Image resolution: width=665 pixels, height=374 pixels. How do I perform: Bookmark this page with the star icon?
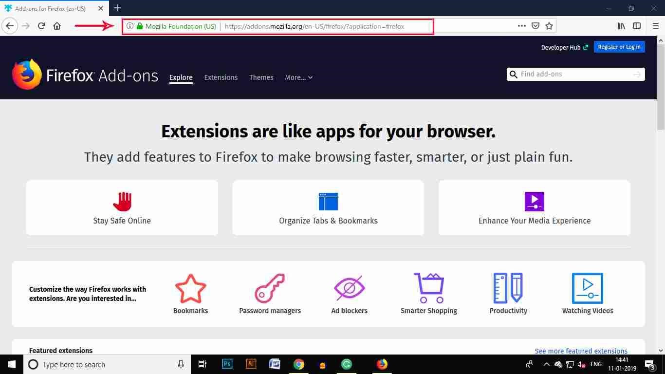click(x=549, y=26)
